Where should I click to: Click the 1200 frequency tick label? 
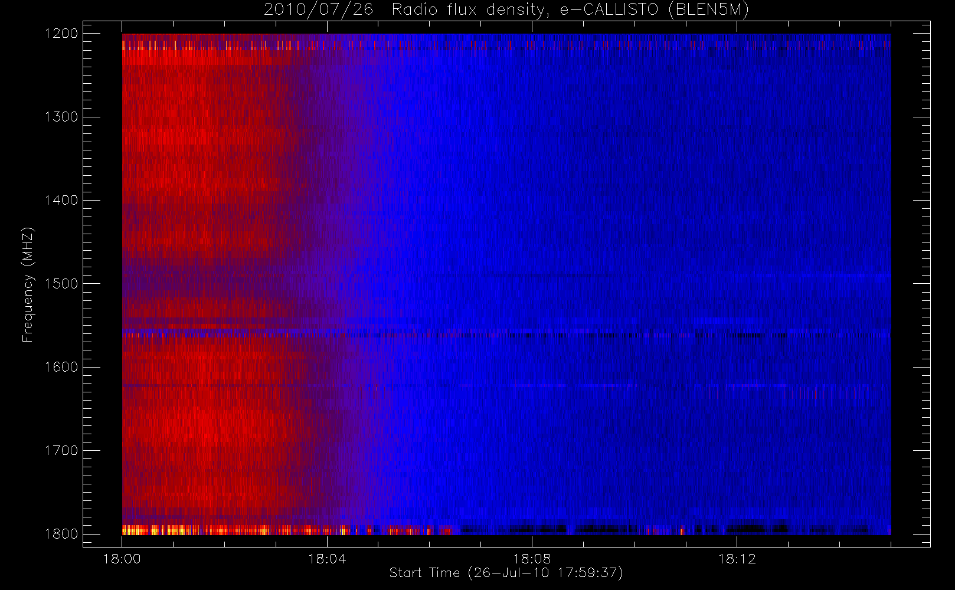click(61, 34)
